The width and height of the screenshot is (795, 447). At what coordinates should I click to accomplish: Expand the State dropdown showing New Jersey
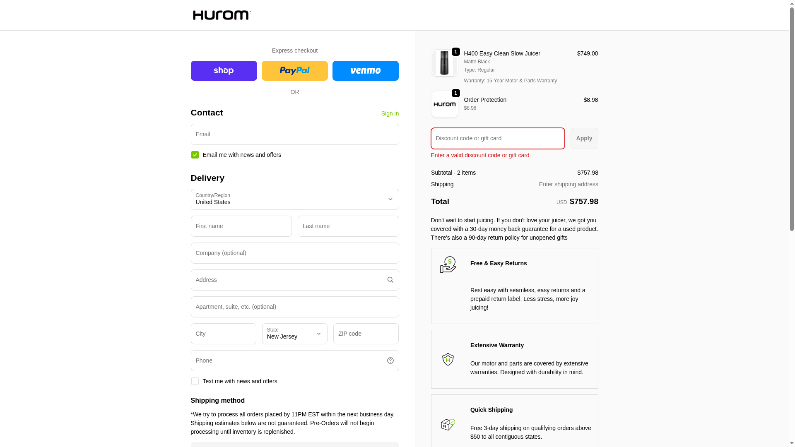click(x=294, y=334)
